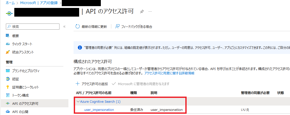Click the API の公開 cloud icon
Screen dimensions: 290x115
pyautogui.click(x=8, y=111)
